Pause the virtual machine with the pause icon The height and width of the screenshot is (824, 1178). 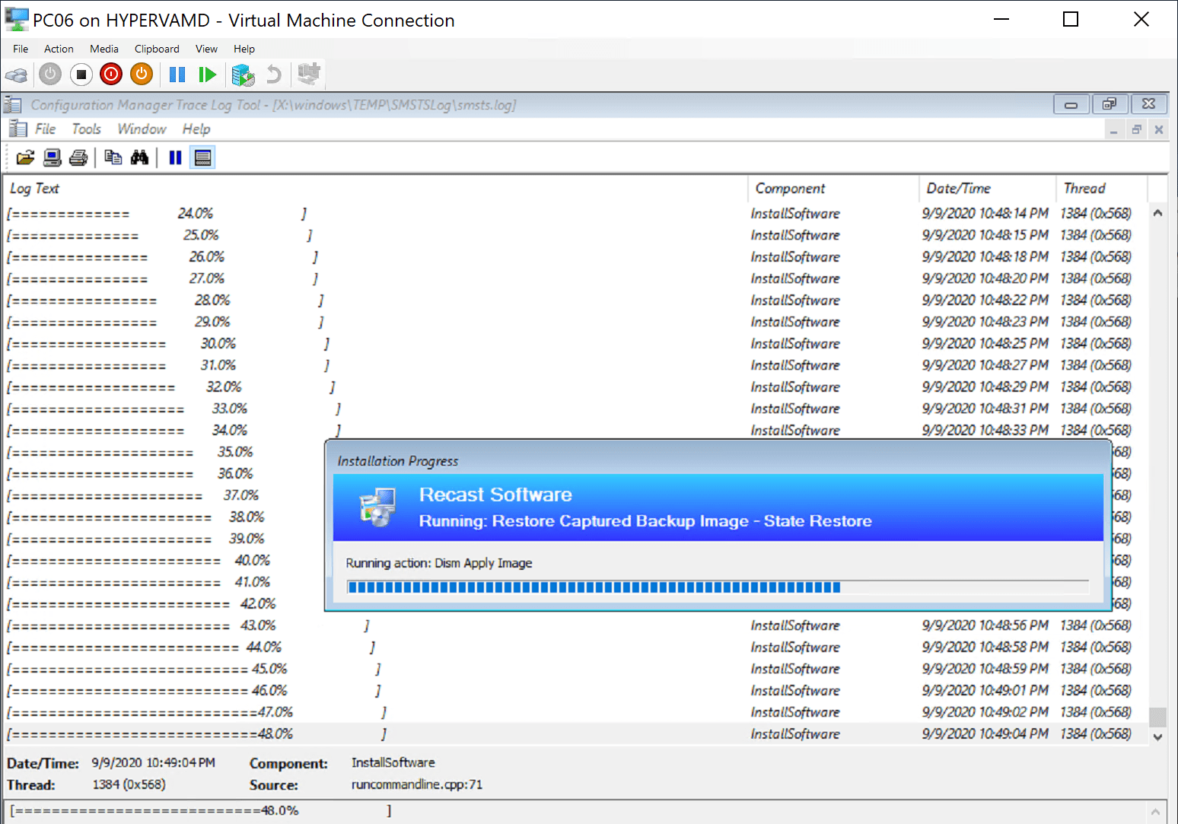[177, 74]
